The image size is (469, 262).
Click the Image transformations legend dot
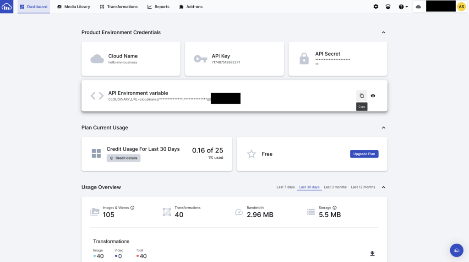point(94,256)
